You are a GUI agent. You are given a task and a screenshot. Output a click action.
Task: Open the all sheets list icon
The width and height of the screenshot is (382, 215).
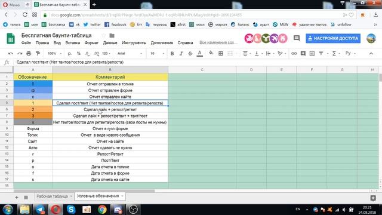click(x=26, y=197)
